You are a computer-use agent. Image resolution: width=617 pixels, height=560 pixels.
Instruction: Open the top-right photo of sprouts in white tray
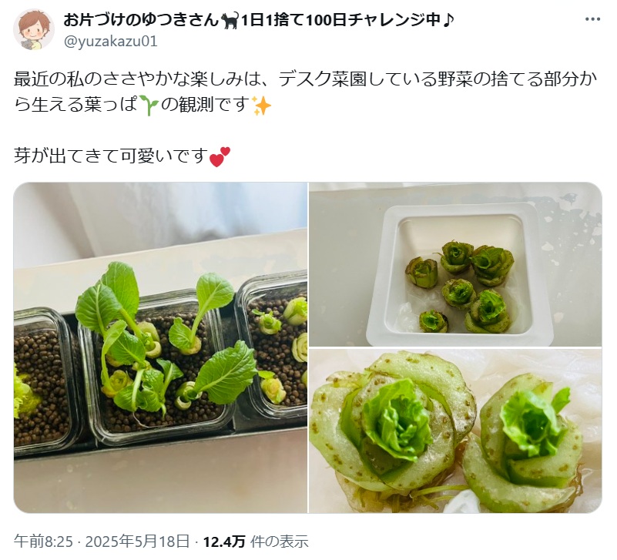click(456, 264)
